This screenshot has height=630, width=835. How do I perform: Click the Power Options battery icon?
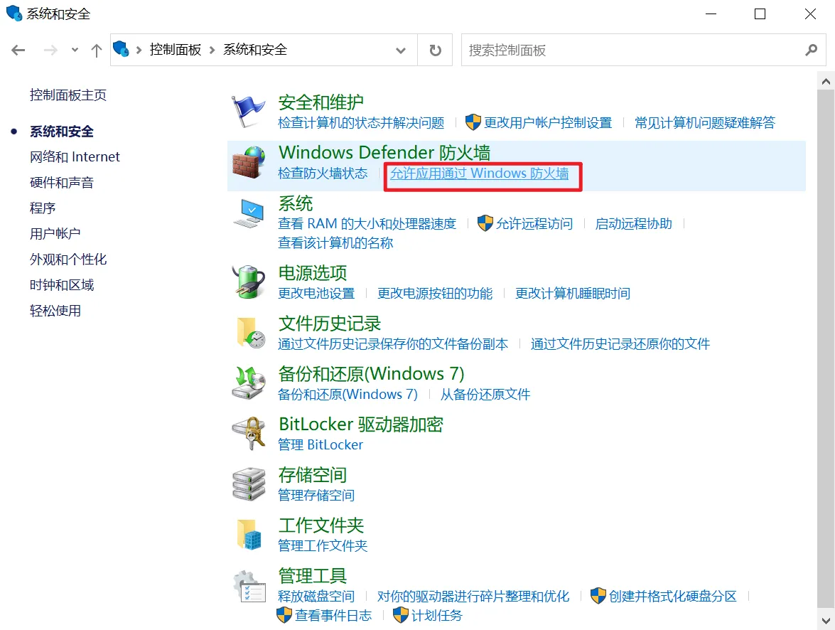coord(248,282)
